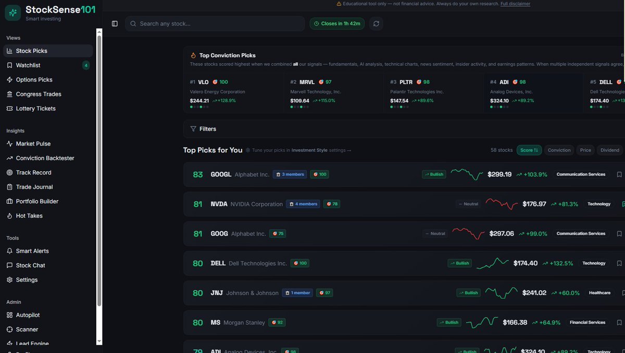The width and height of the screenshot is (625, 353).
Task: Click the sidebar scrollbar up arrow
Action: [99, 31]
